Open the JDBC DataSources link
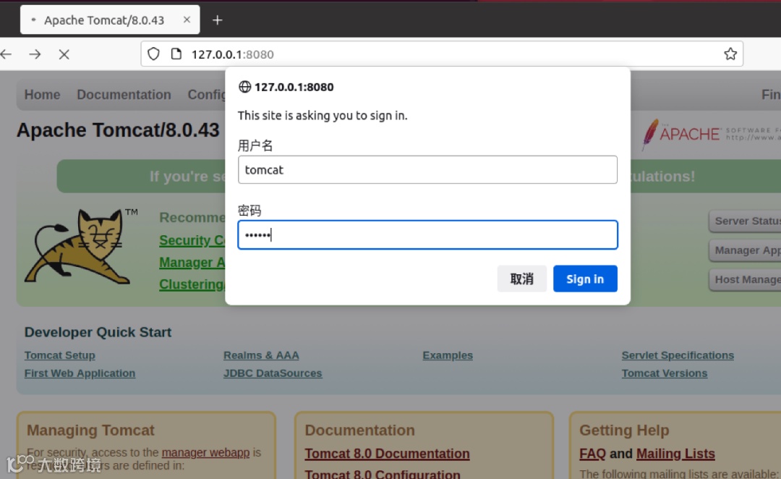This screenshot has height=479, width=781. point(273,373)
